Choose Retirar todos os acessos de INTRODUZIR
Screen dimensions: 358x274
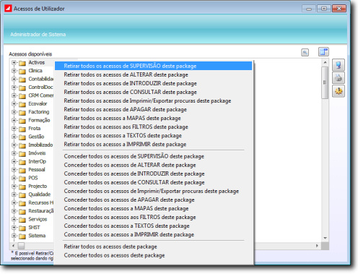[x=154, y=83]
